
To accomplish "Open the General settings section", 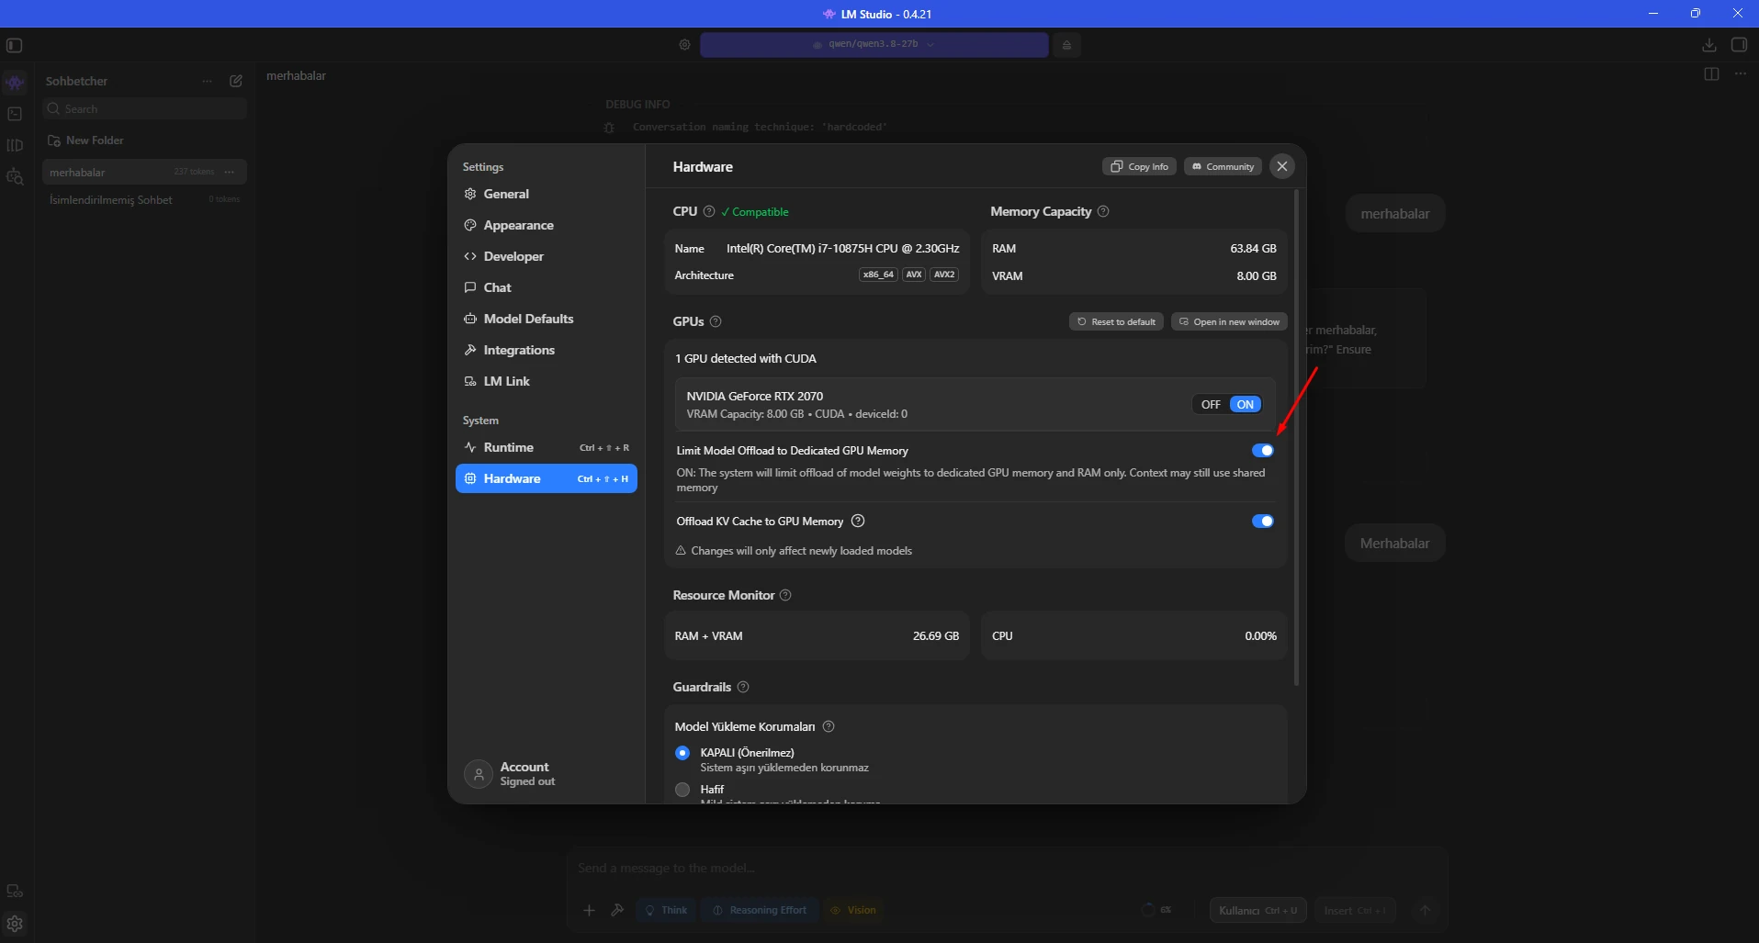I will (546, 194).
